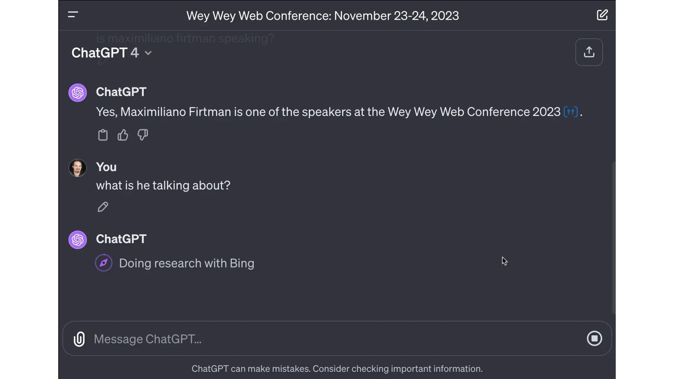Image resolution: width=674 pixels, height=379 pixels.
Task: Click the second ChatGPT logo avatar
Action: coord(78,240)
